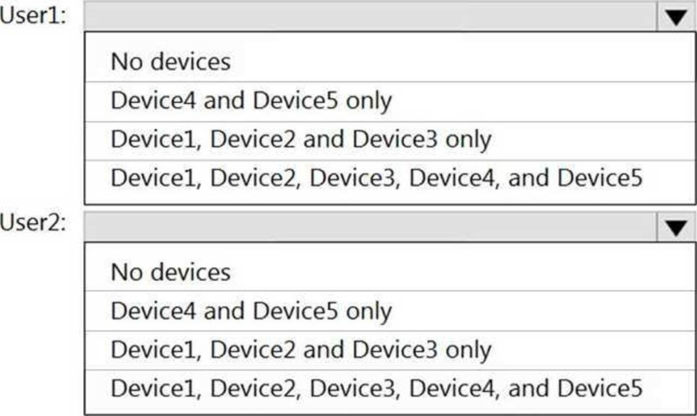Choose "Device4 and Device5 only" under User1
697x416 pixels.
[251, 100]
